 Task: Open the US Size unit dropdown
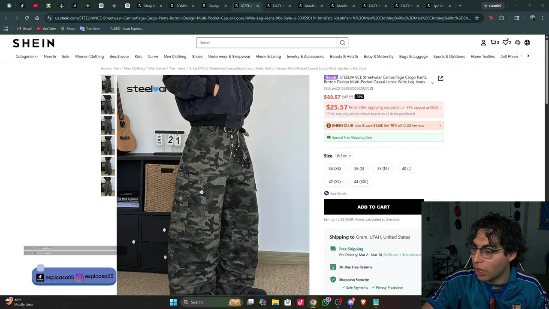[x=343, y=156]
